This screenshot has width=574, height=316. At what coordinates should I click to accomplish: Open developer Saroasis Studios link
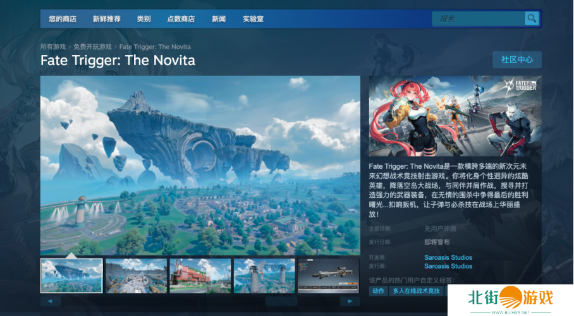pyautogui.click(x=448, y=257)
